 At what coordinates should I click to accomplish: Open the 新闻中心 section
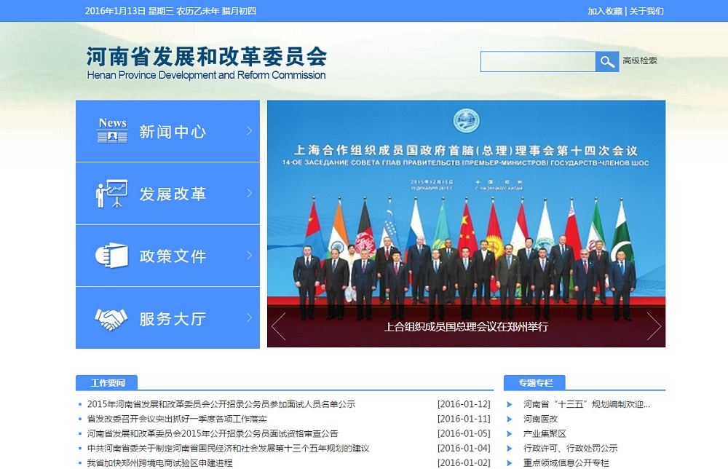[167, 131]
